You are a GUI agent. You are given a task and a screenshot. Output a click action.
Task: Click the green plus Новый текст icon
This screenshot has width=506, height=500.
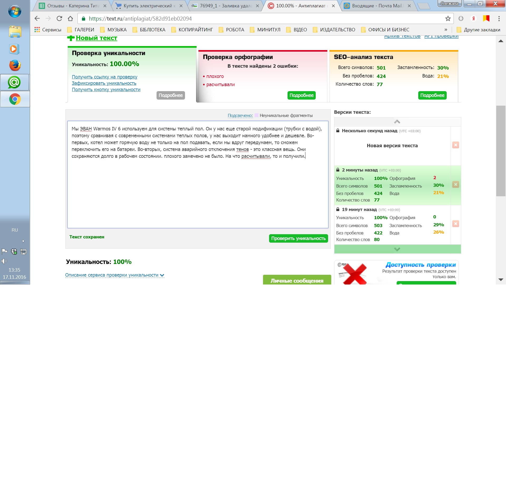[x=71, y=38]
